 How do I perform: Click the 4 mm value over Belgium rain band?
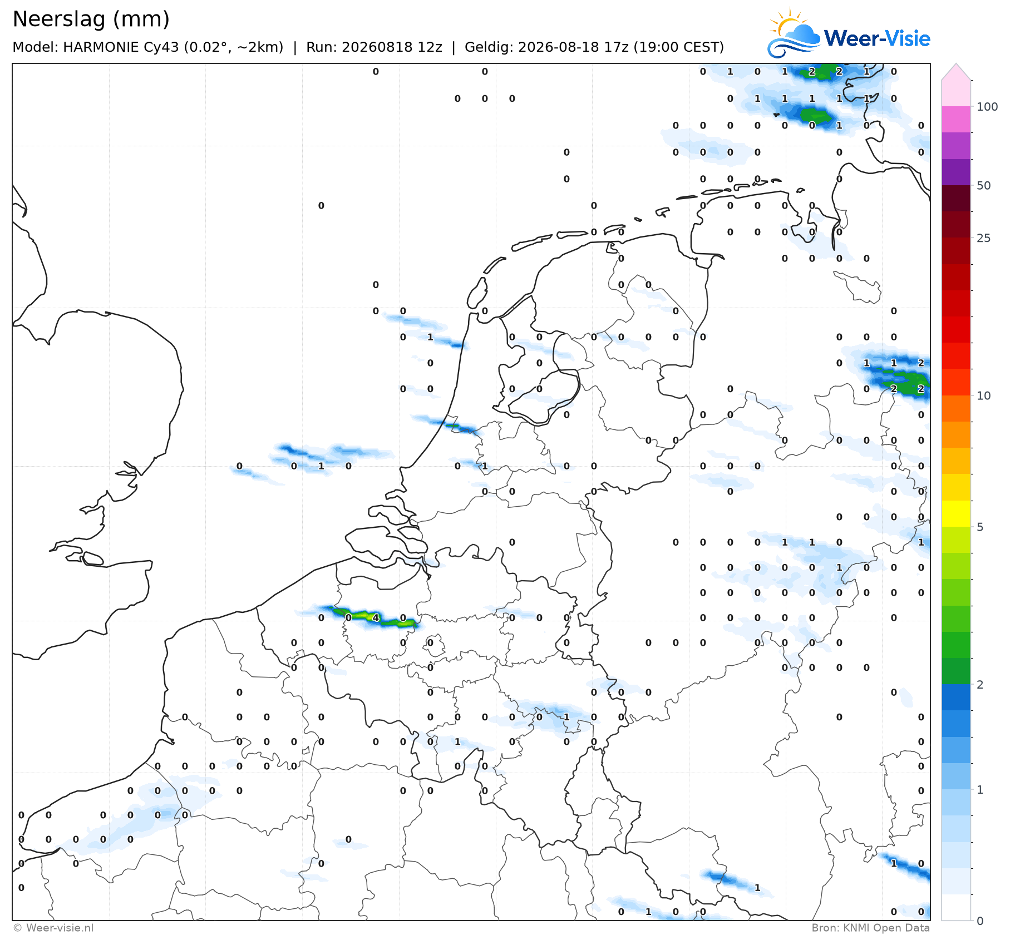[376, 617]
